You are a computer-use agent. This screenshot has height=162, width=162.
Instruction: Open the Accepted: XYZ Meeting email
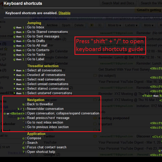pyautogui.click(x=130, y=100)
